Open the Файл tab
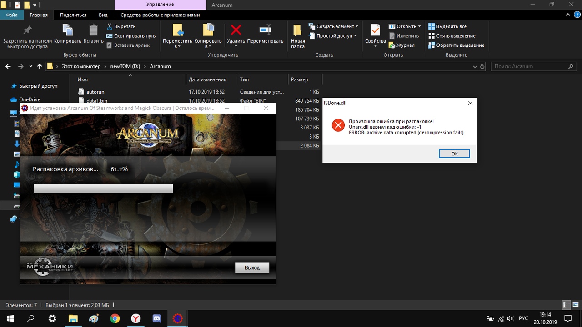 [12, 15]
